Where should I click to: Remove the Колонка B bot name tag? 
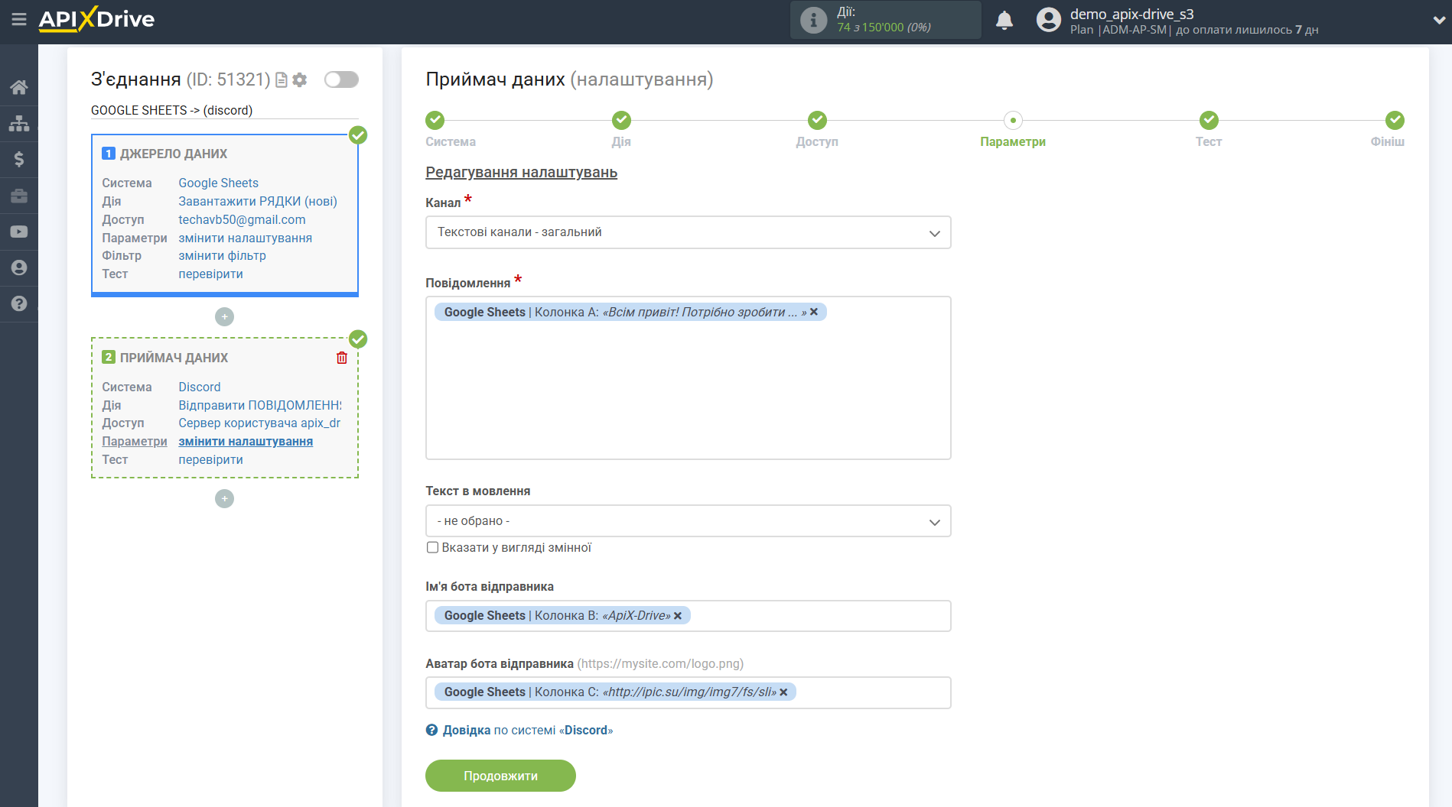[x=678, y=616]
